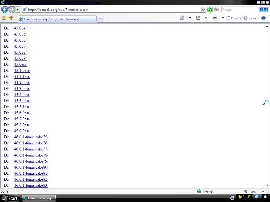Open the Tools menu

251,18
